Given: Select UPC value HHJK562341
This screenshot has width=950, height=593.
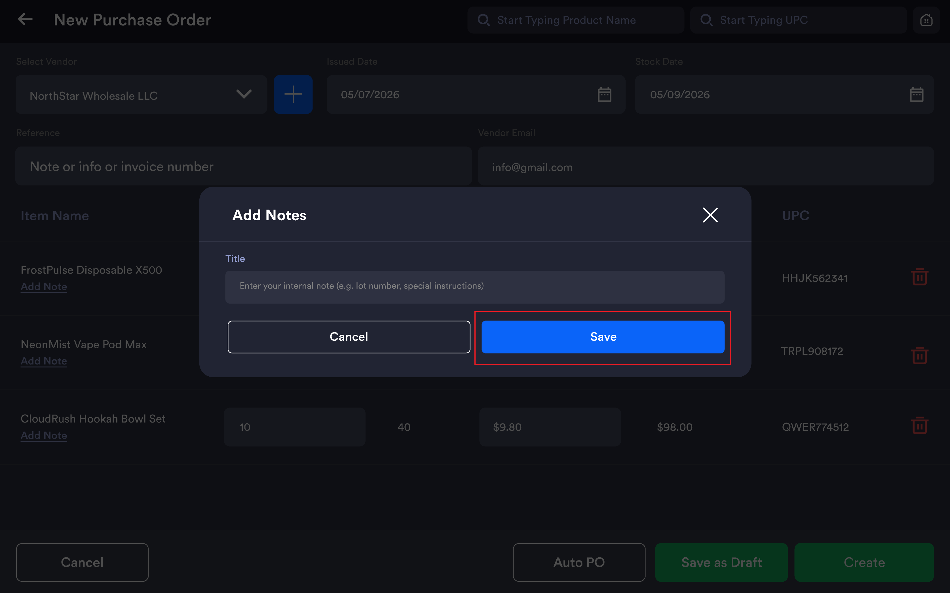Looking at the screenshot, I should (814, 278).
